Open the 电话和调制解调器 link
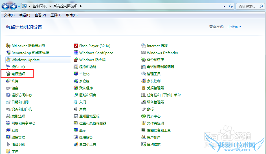This screenshot has height=154, width=266. point(161,67)
